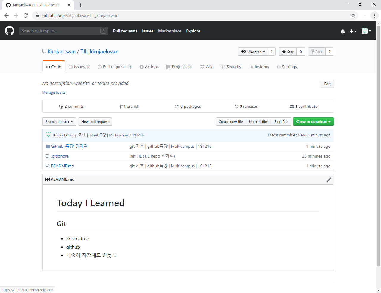The image size is (381, 293).
Task: Open the plus create-new menu
Action: 353,31
